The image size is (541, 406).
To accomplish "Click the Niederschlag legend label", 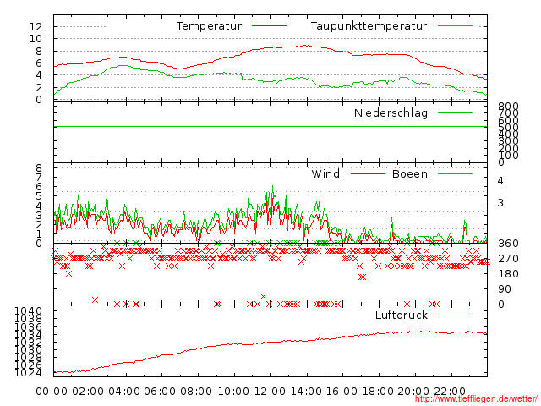I will [x=391, y=112].
